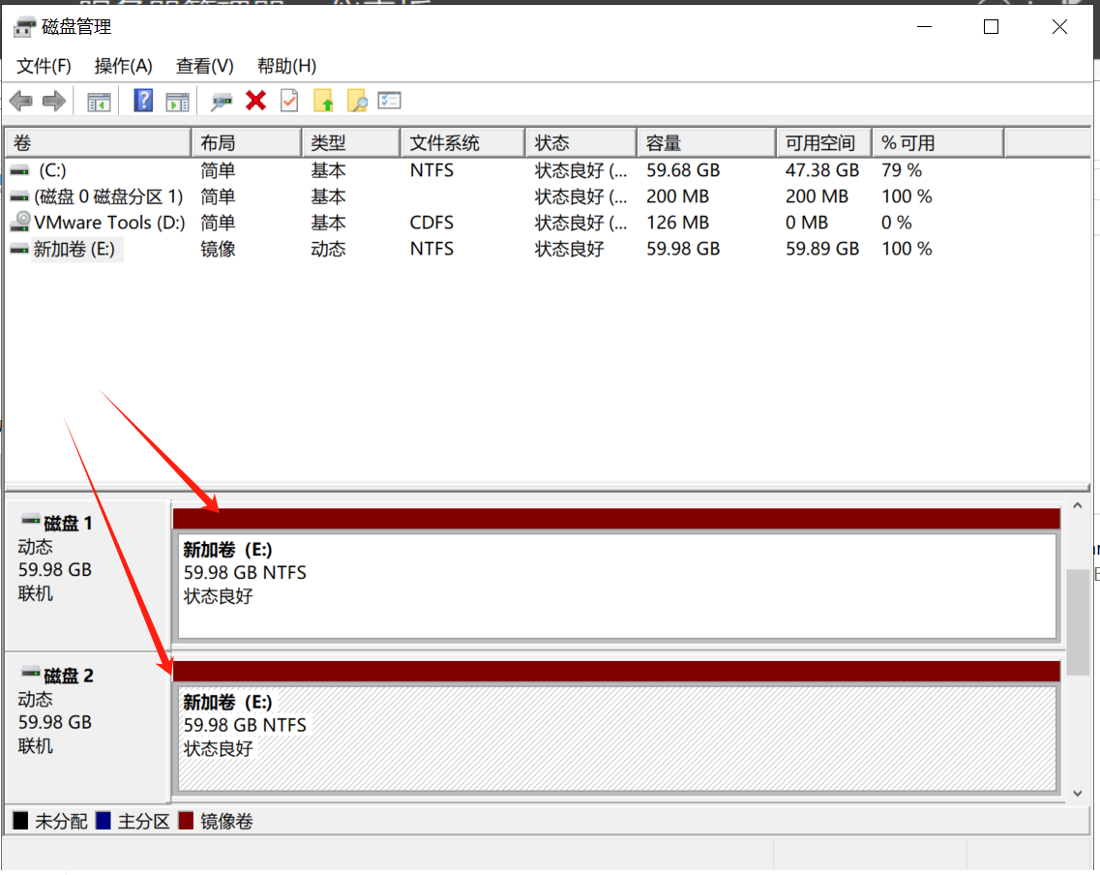
Task: Sort by the 文件系统 column header
Action: pyautogui.click(x=463, y=143)
